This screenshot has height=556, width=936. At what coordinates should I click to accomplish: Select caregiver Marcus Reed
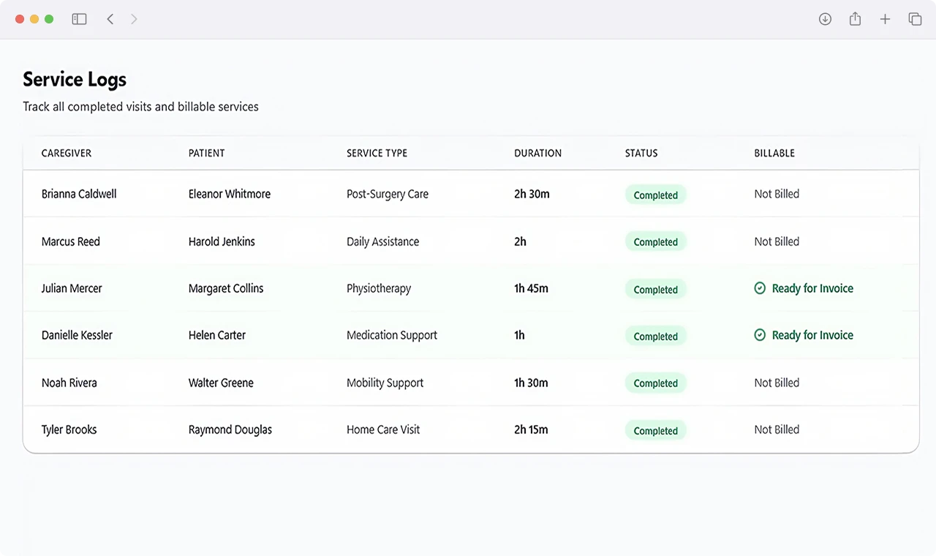coord(71,241)
